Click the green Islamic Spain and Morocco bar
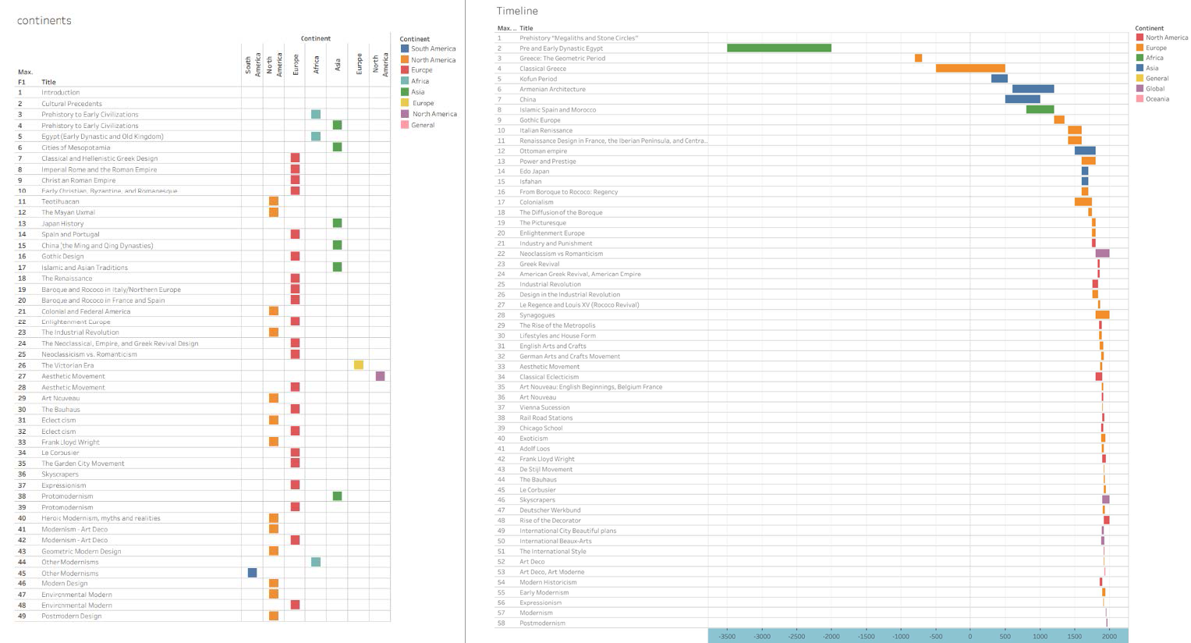 coord(1040,110)
